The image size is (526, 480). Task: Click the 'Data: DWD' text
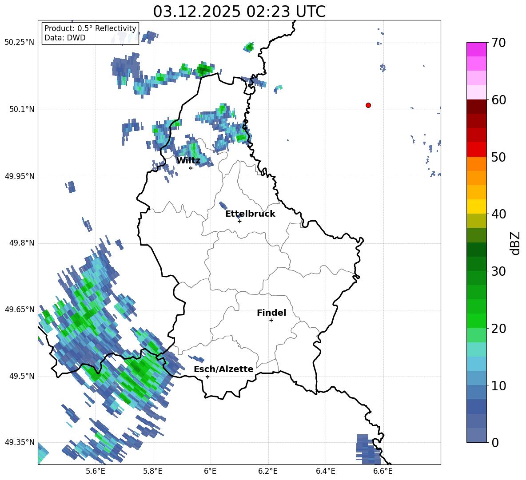[65, 38]
